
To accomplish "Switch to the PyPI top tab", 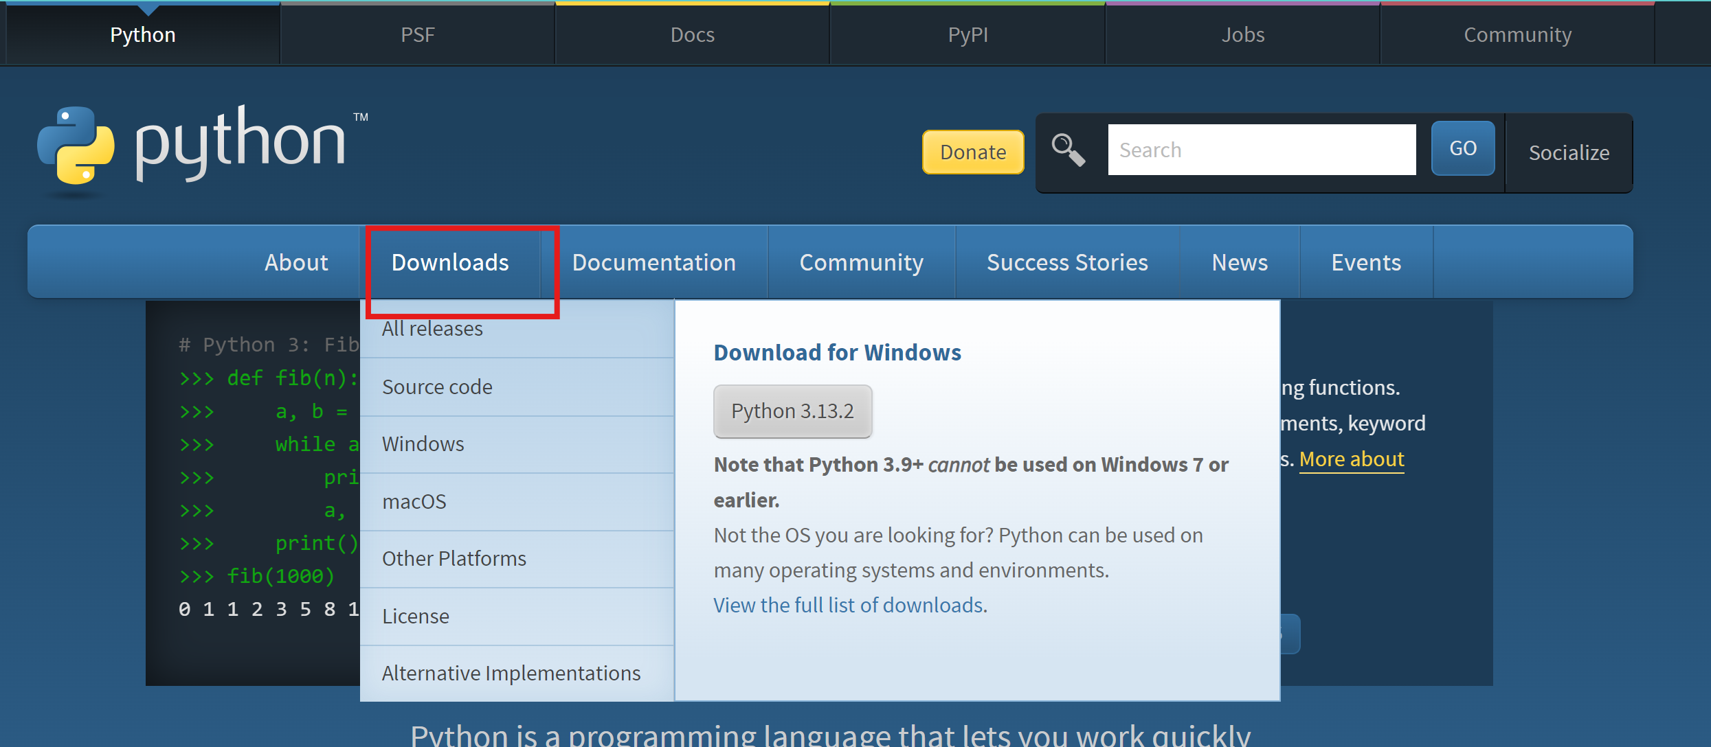I will click(968, 34).
